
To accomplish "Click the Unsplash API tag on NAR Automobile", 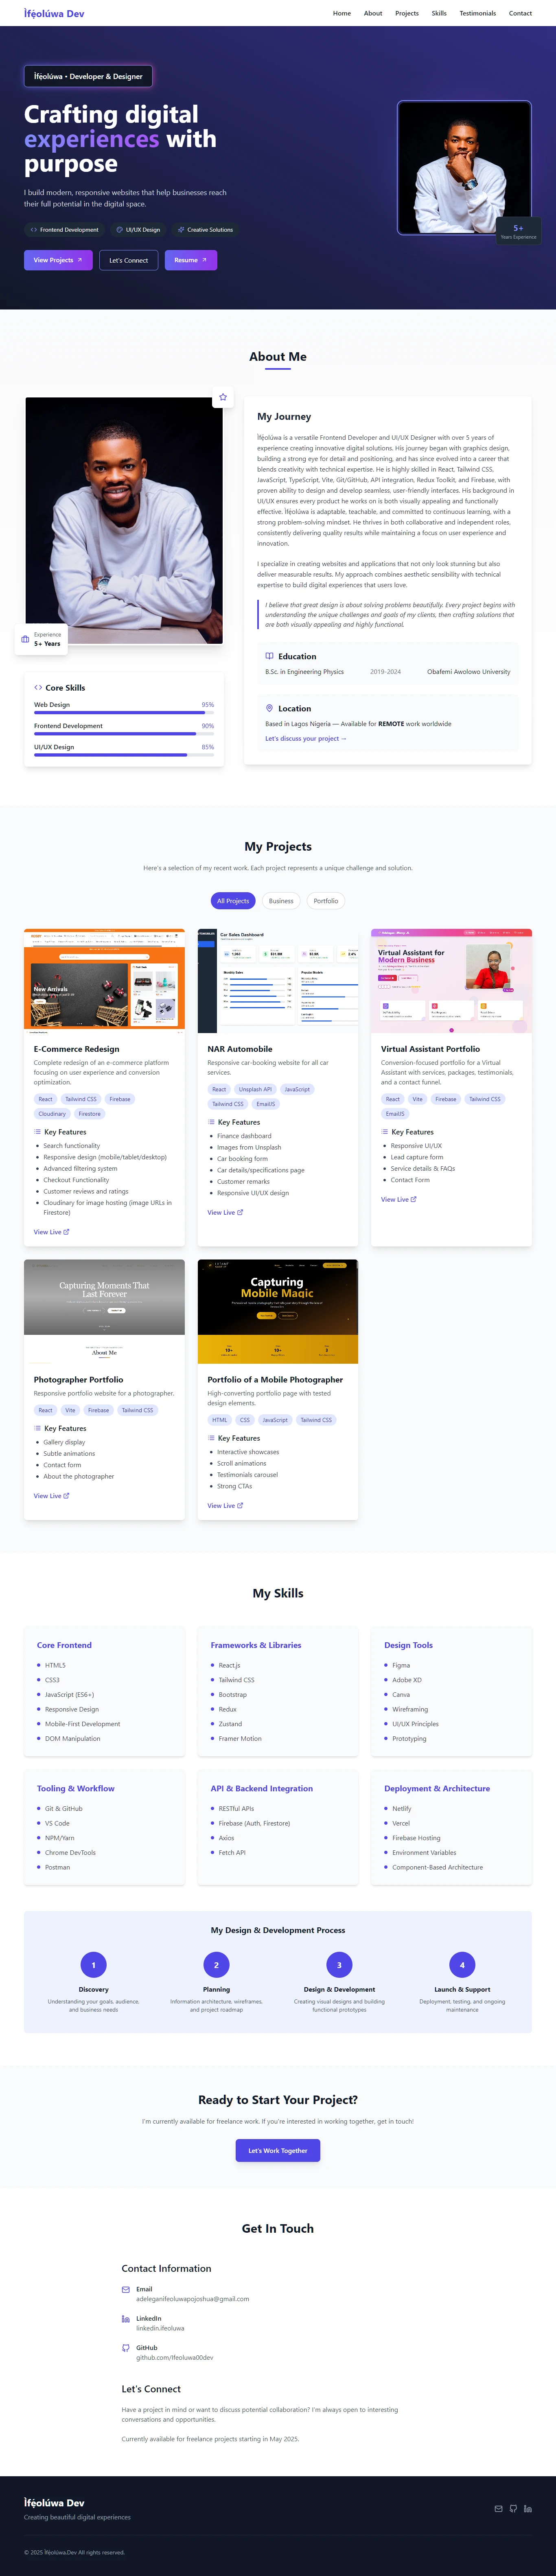I will [255, 1089].
